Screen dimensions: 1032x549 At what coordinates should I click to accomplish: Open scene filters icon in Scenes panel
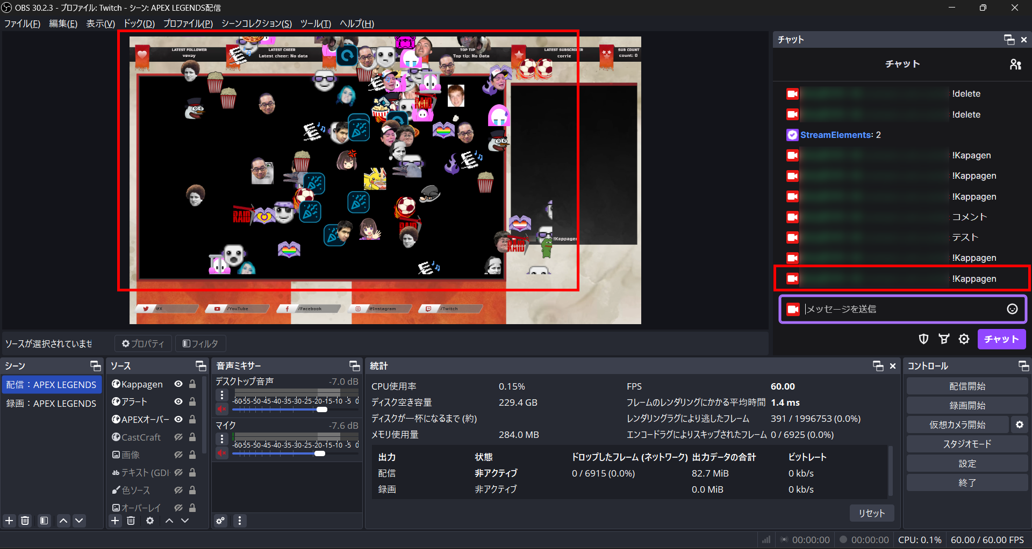pos(44,521)
